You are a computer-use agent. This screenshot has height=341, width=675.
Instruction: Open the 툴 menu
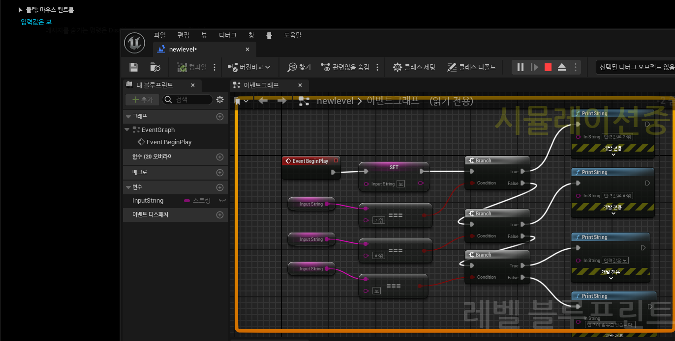269,35
